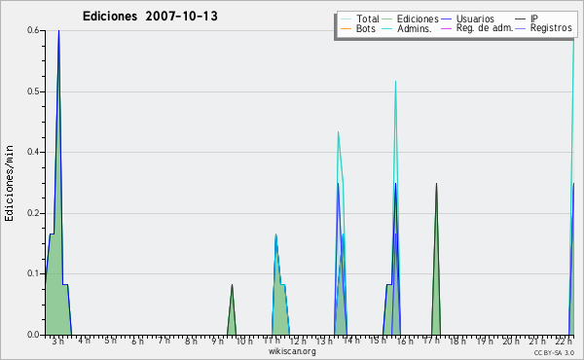This screenshot has width=584, height=360.
Task: Click the 0.4 y-axis value
Action: [33, 152]
